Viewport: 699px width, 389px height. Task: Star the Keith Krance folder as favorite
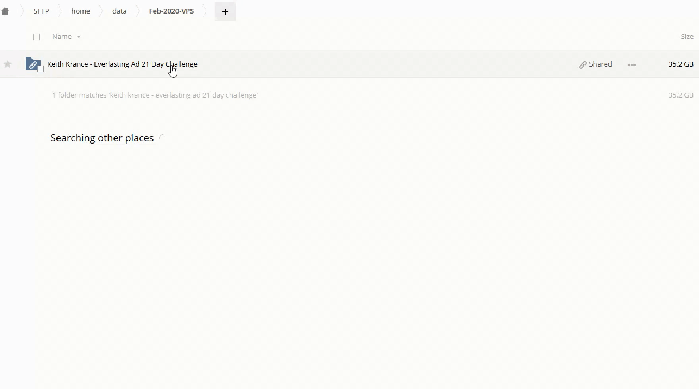tap(8, 64)
